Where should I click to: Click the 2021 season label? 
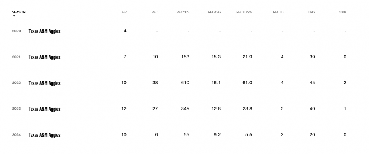16,57
